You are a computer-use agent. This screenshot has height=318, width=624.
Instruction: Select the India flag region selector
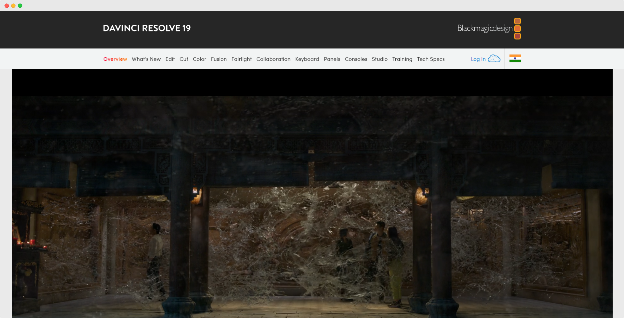515,59
